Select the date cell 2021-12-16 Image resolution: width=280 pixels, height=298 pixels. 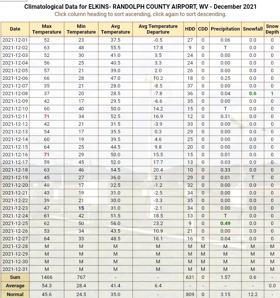coord(15,155)
